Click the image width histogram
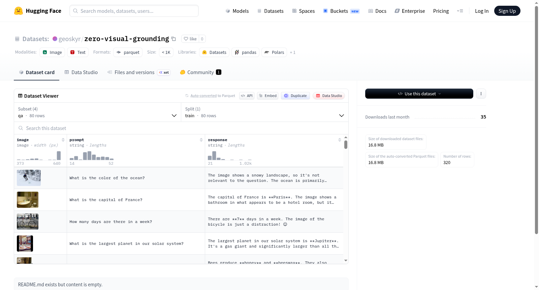This screenshot has height=290, width=539. click(39, 155)
